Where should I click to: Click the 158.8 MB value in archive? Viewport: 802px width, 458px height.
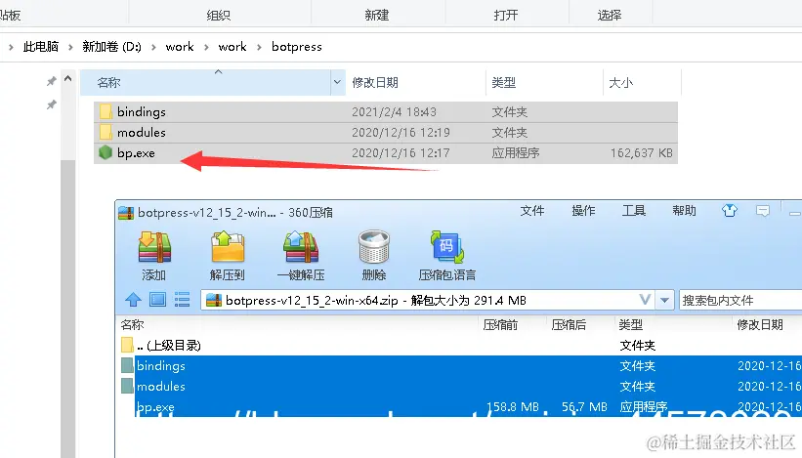tap(513, 407)
